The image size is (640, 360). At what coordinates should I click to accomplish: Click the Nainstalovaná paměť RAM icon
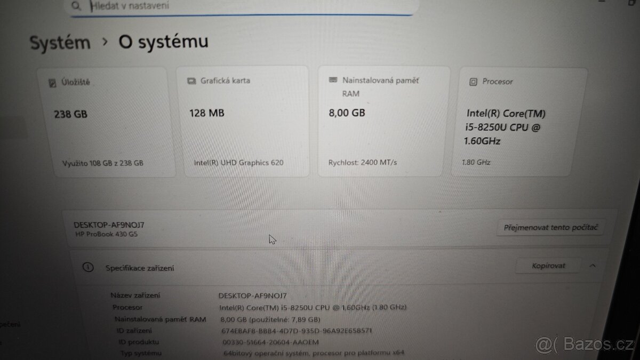334,80
